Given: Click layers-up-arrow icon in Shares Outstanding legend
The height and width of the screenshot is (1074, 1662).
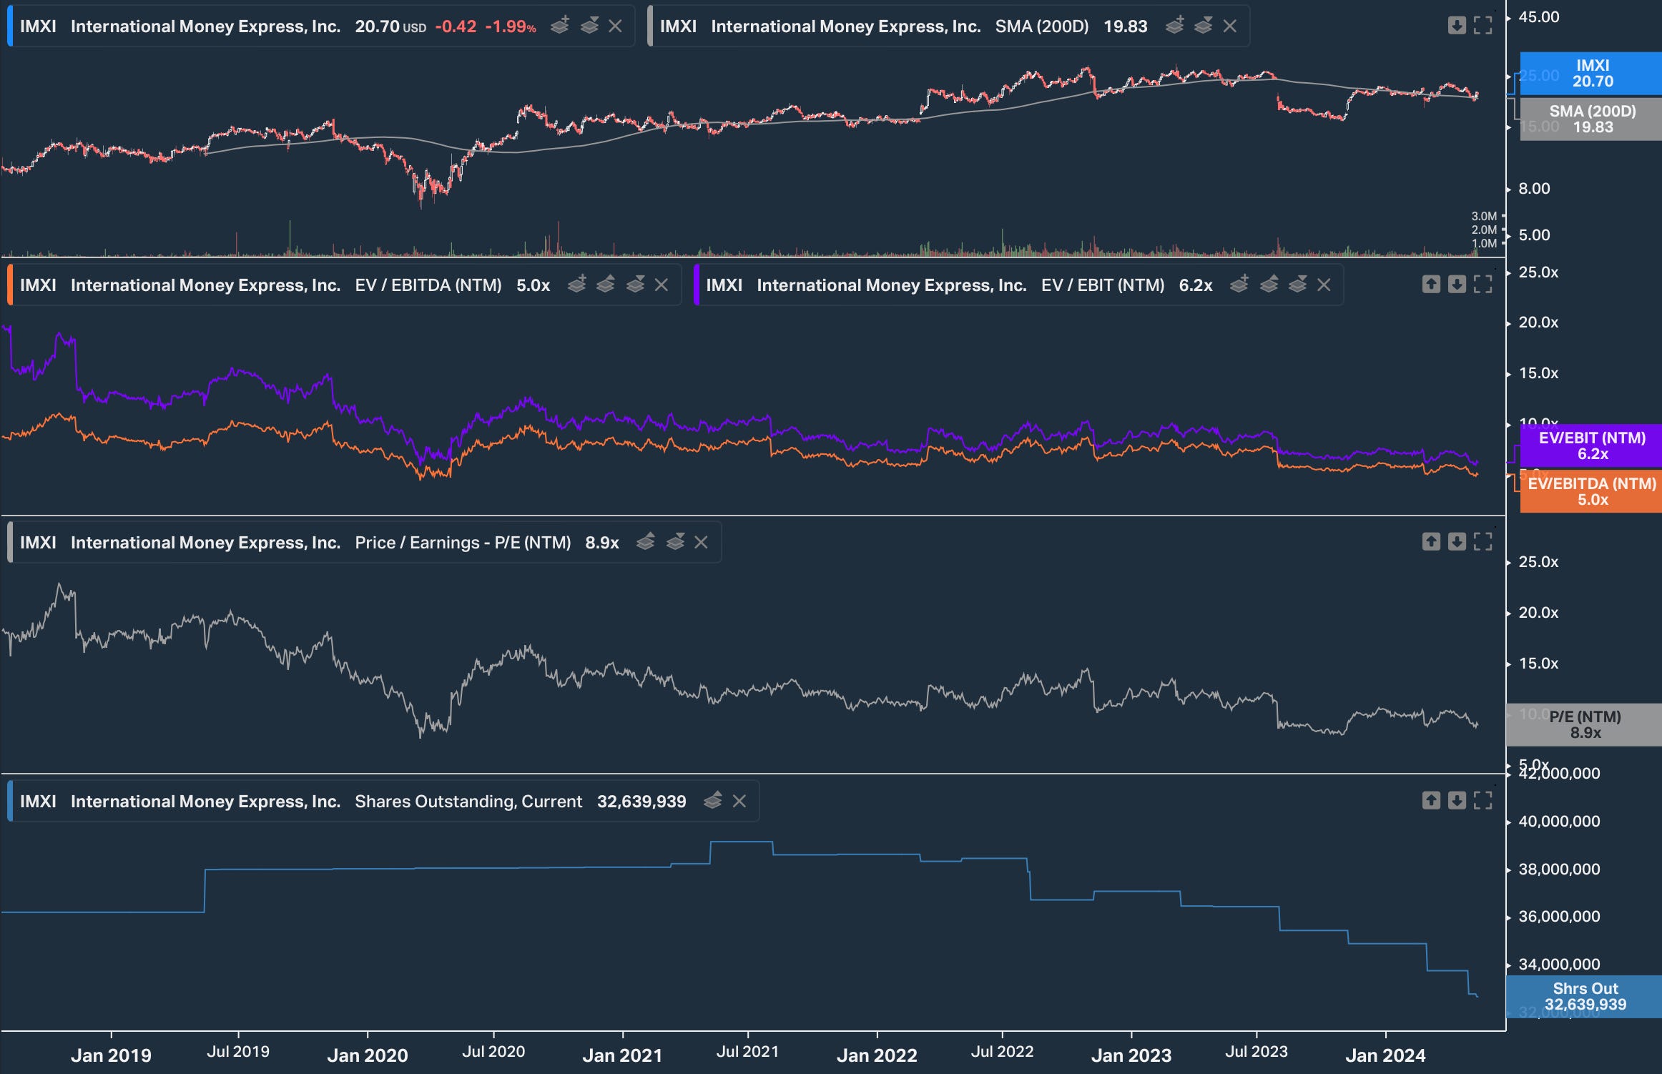Looking at the screenshot, I should (713, 801).
